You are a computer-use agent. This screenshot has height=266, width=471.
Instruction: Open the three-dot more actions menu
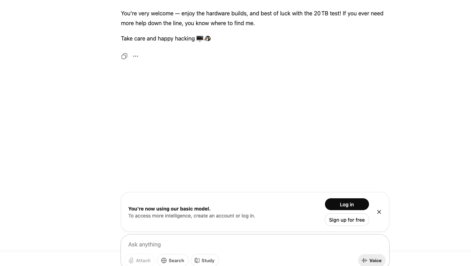(136, 56)
